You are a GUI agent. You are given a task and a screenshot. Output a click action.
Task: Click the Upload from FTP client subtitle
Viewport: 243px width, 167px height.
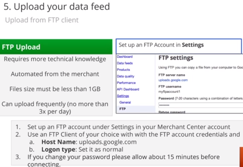click(42, 20)
